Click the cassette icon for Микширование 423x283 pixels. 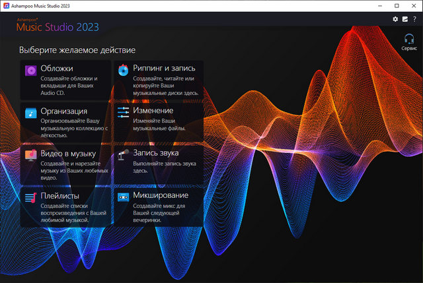[x=123, y=197]
